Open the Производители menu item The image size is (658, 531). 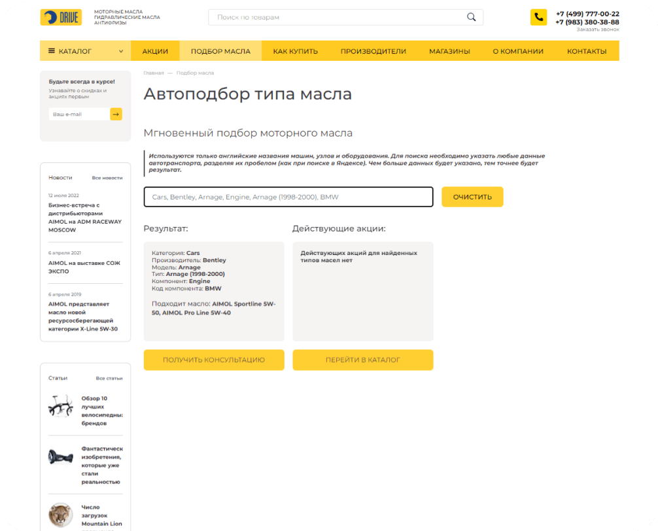(373, 51)
